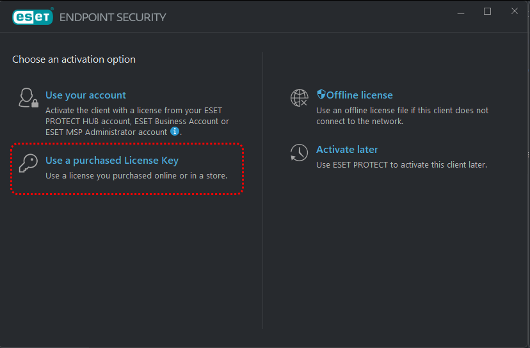Click the offline license file description text
This screenshot has height=348, width=530.
click(402, 116)
